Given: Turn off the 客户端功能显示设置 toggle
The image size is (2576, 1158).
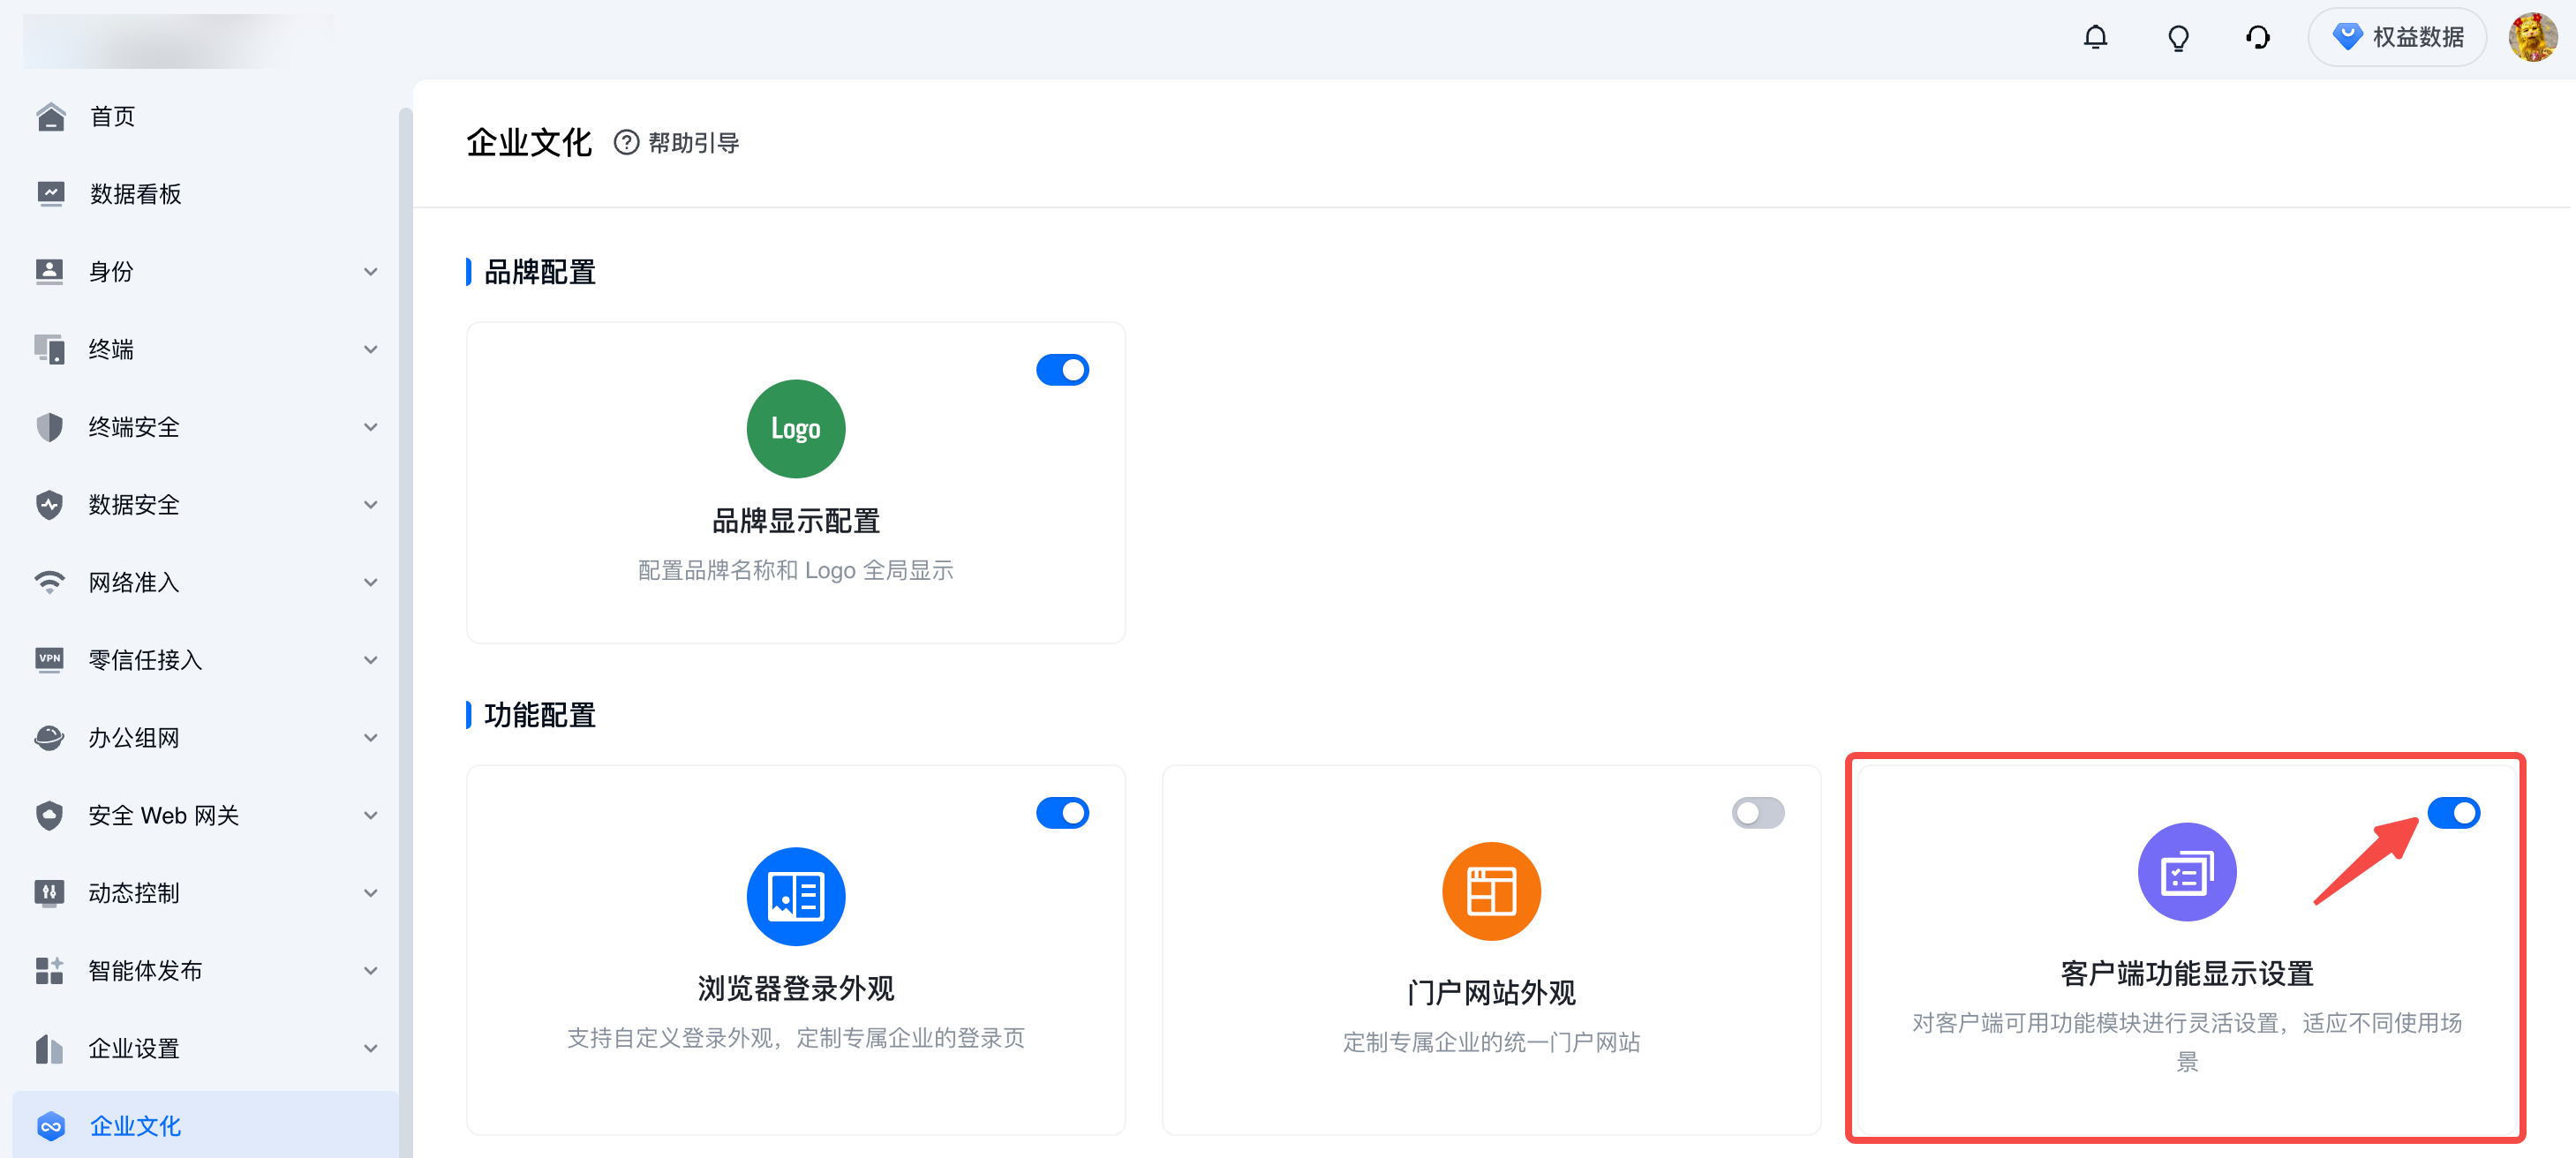Looking at the screenshot, I should pyautogui.click(x=2452, y=813).
